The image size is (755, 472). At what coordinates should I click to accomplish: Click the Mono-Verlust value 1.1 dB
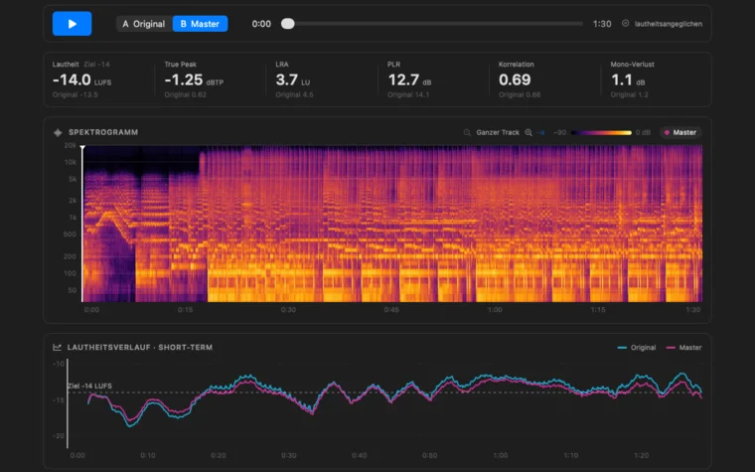pyautogui.click(x=628, y=79)
